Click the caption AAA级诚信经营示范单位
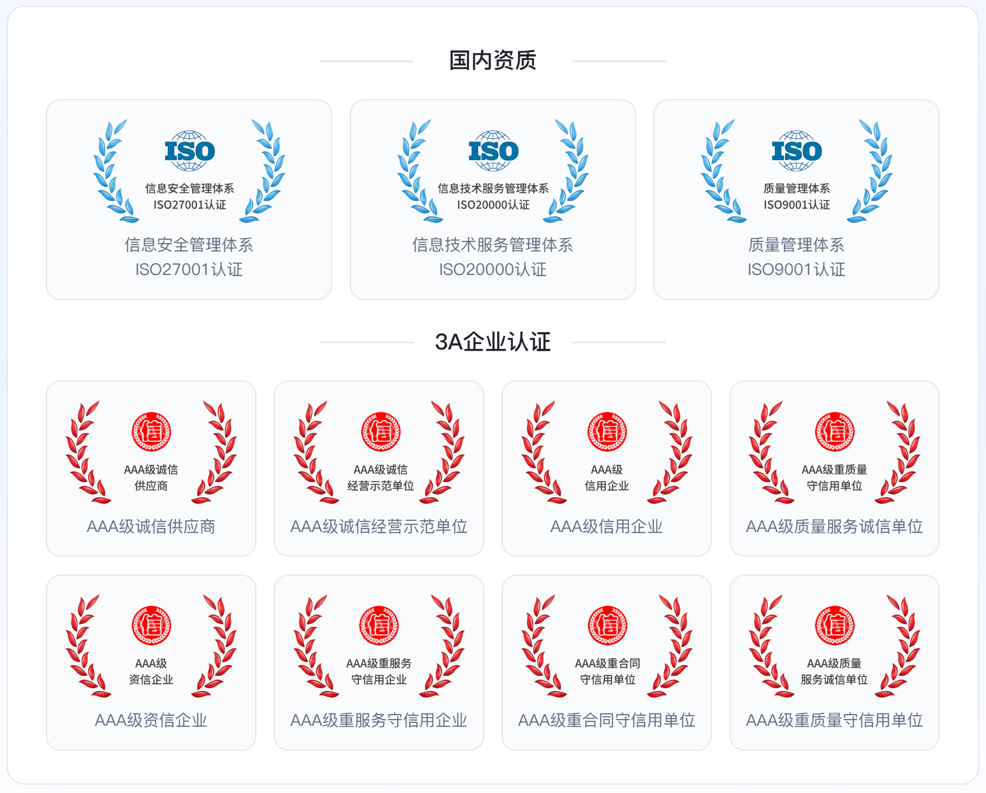Viewport: 986px width, 793px height. 379,526
